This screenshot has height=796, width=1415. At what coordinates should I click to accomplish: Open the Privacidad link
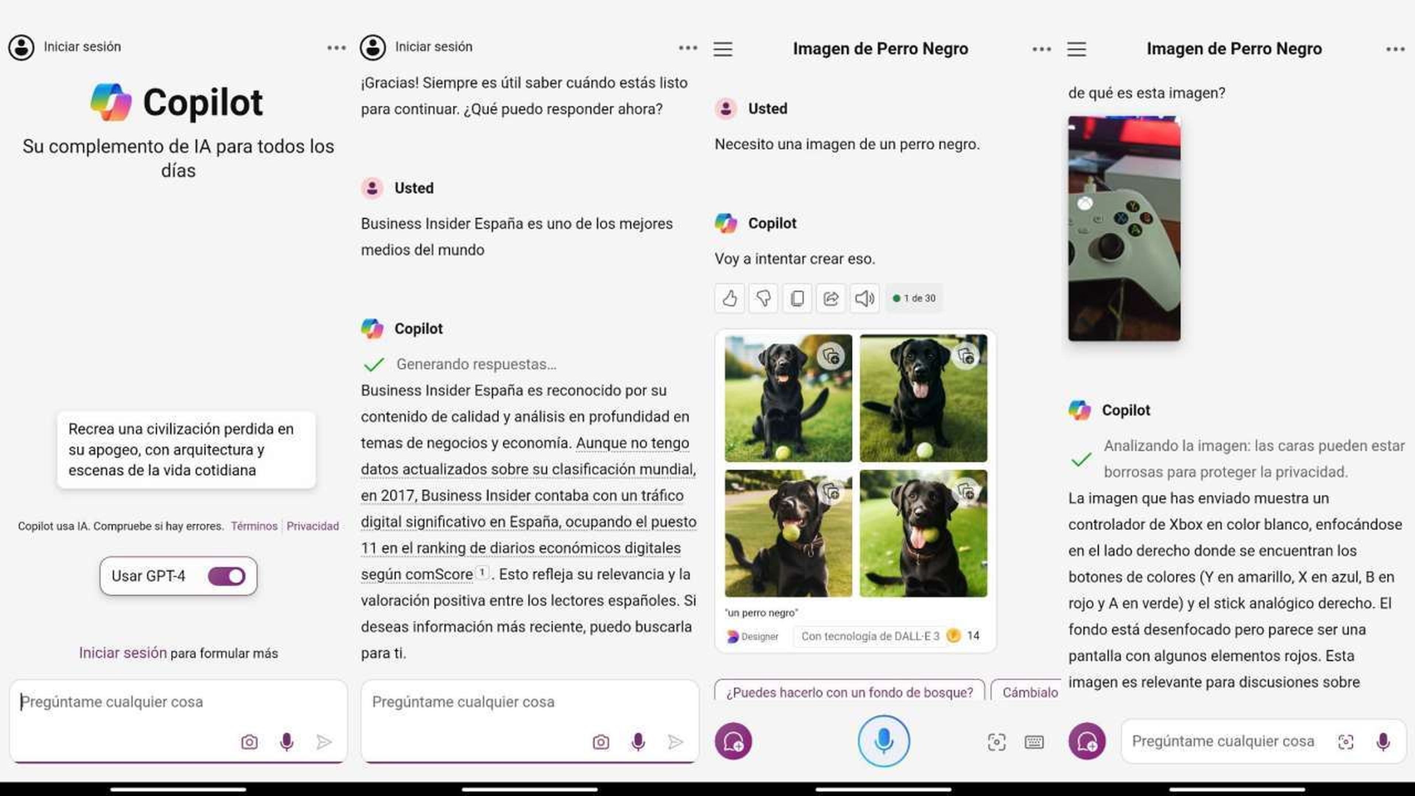click(312, 526)
